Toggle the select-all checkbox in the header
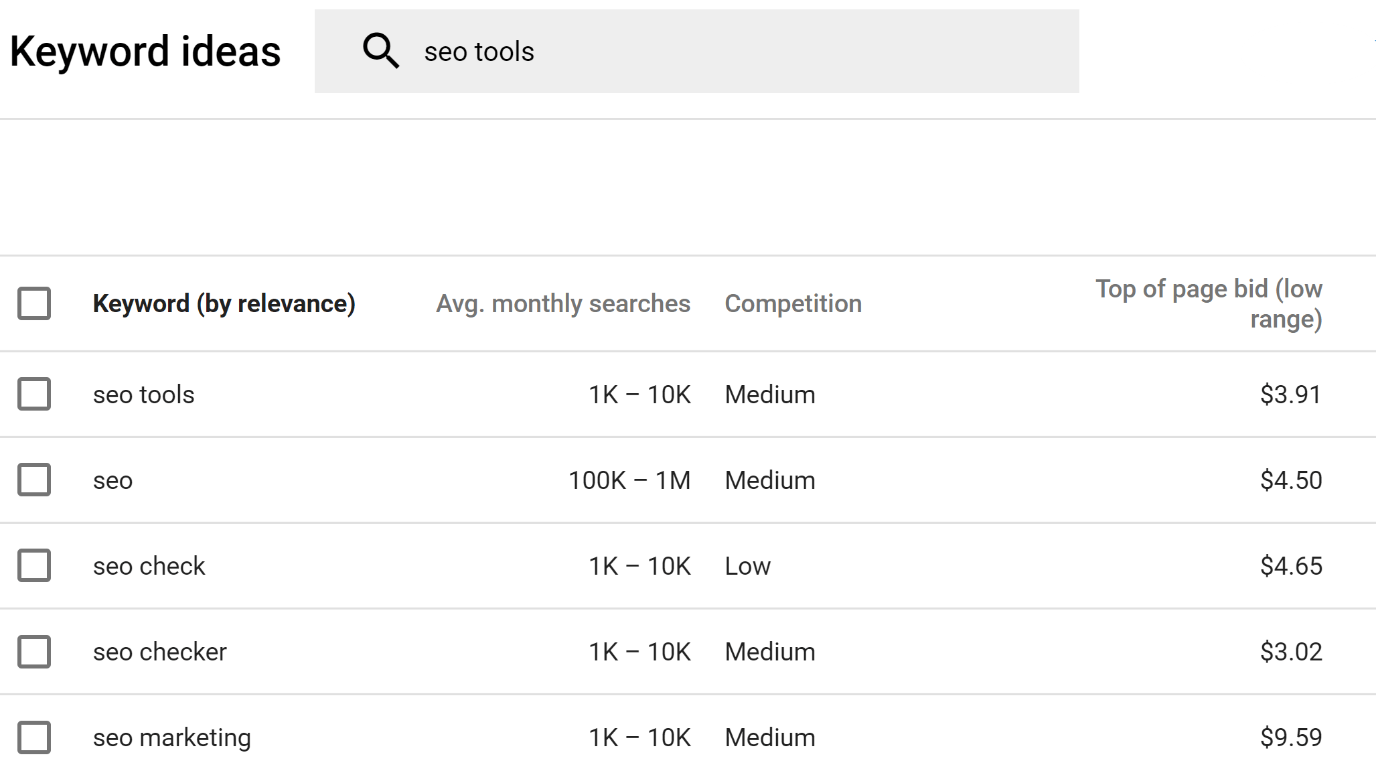Viewport: 1376px width, 777px height. coord(34,303)
